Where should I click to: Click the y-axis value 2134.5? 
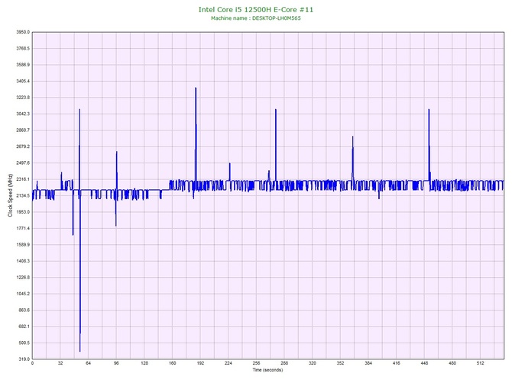coord(23,195)
